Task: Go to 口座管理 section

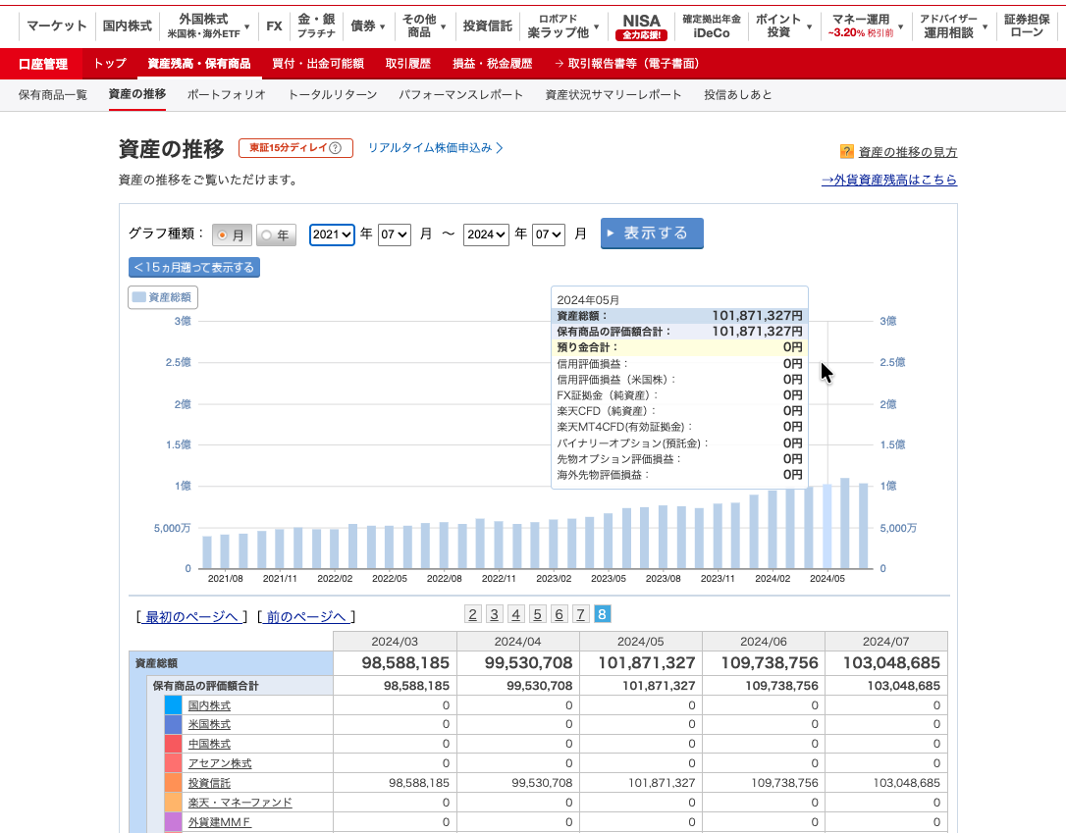Action: point(43,64)
